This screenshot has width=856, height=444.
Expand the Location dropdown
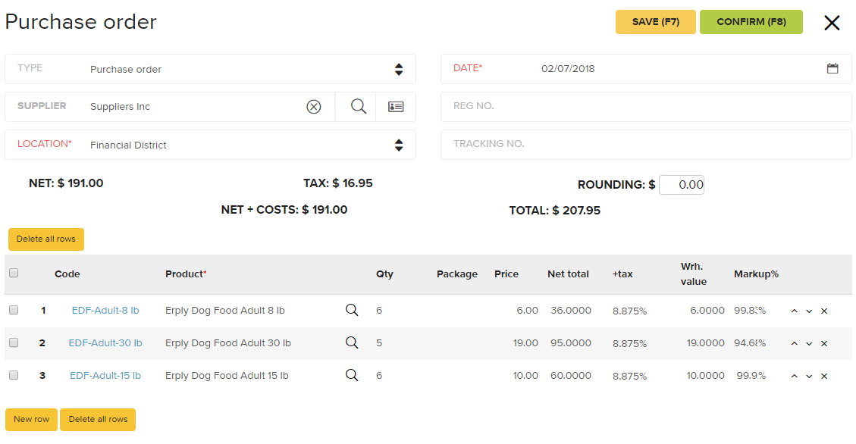[399, 145]
